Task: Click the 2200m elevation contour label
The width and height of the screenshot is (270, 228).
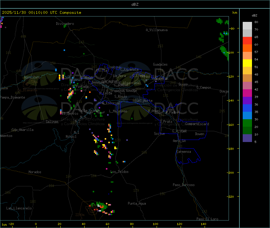Action: pyautogui.click(x=80, y=215)
